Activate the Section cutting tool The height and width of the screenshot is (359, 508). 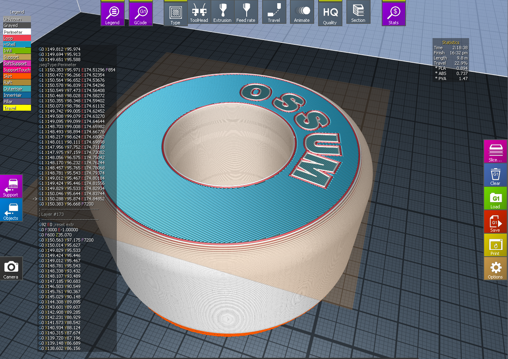click(x=358, y=12)
